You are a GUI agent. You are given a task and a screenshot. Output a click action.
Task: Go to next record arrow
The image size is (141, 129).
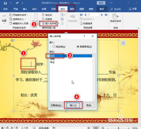click(102, 15)
